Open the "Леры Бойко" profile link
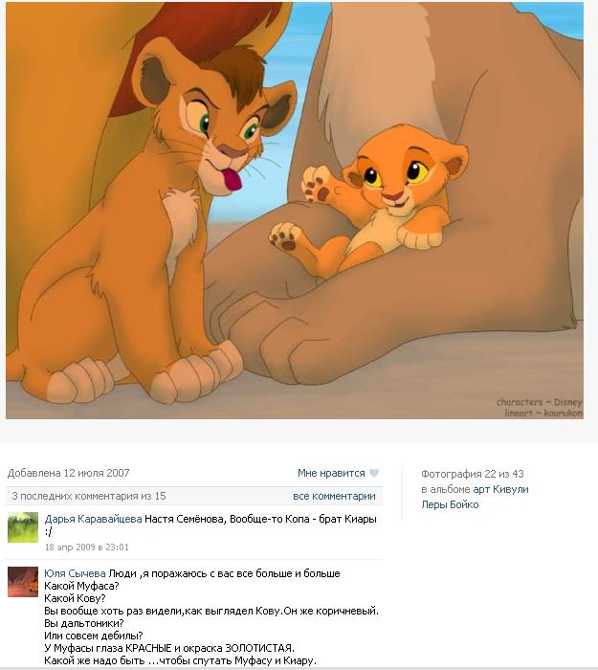The image size is (598, 670). coord(450,504)
